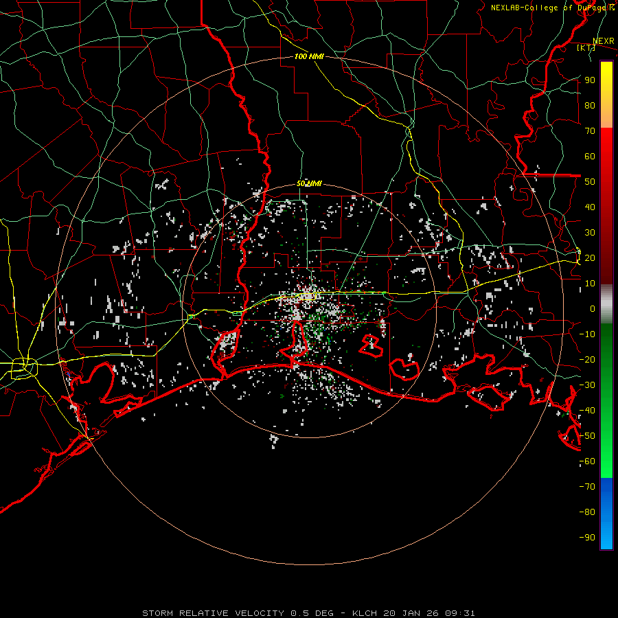The height and width of the screenshot is (618, 618).
Task: Click the [KT] units label
Action: (x=586, y=47)
